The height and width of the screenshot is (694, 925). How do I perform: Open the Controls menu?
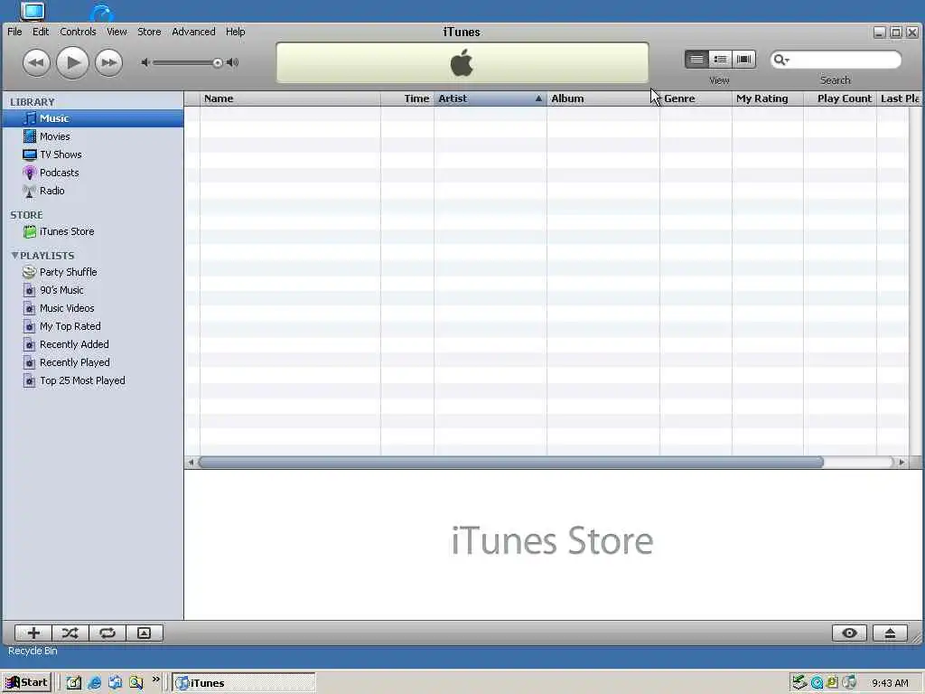[78, 32]
